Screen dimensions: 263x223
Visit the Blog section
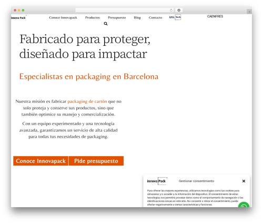tap(137, 17)
